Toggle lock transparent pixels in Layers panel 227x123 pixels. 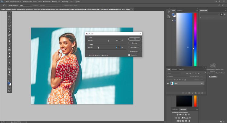click(175, 80)
